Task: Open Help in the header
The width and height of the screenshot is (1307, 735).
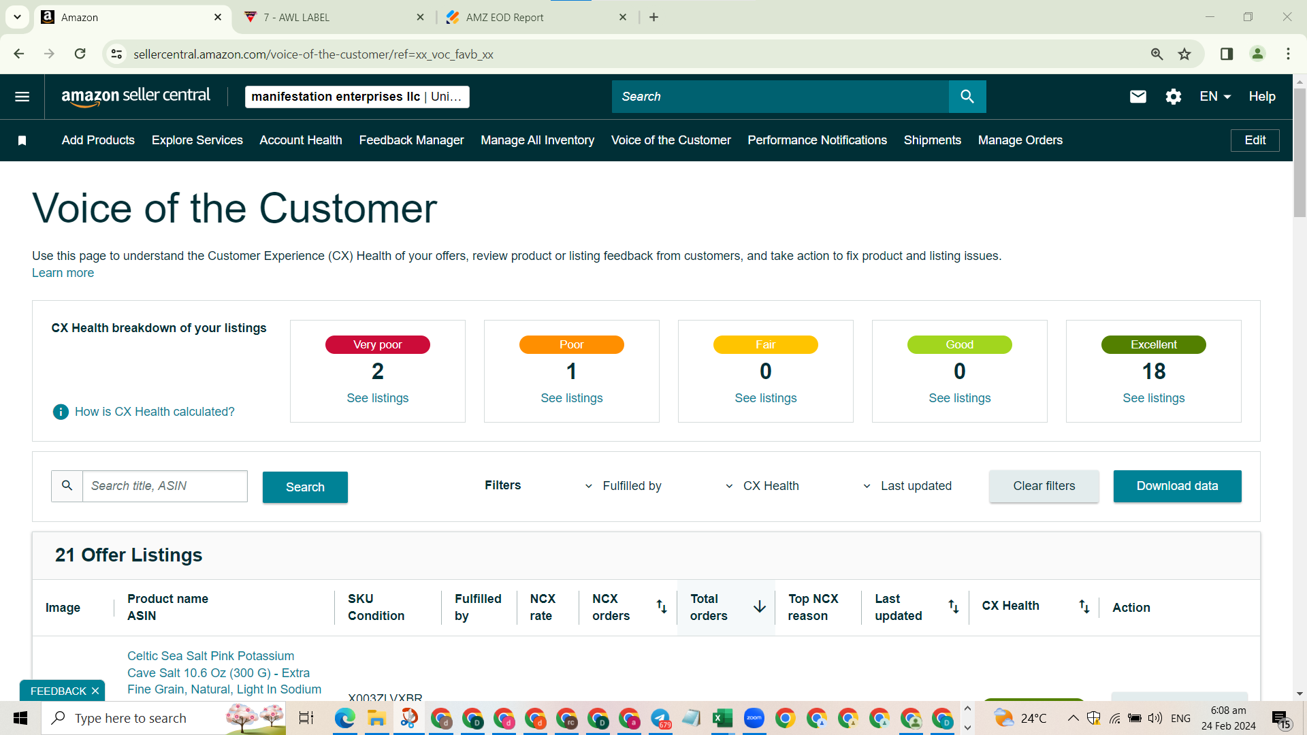Action: 1262,97
